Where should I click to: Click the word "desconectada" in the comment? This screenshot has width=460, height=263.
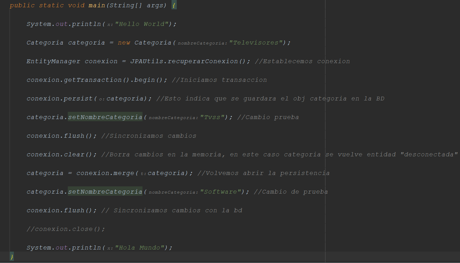(429, 155)
